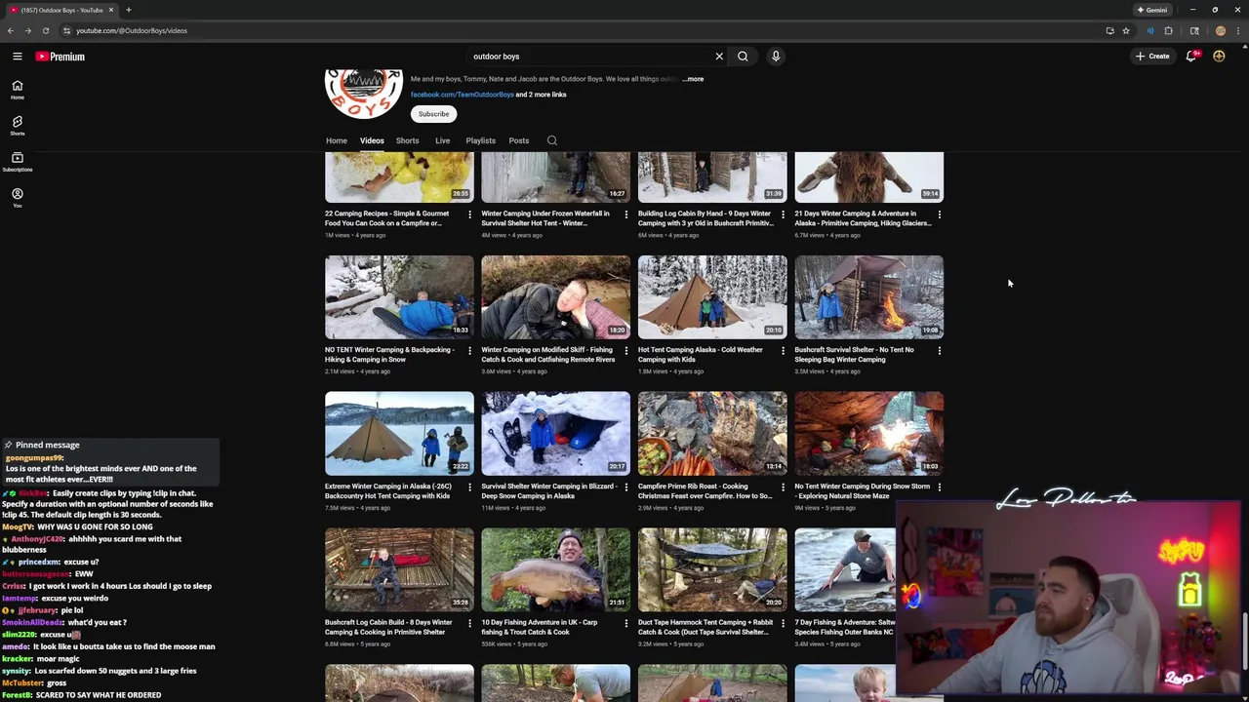Viewport: 1249px width, 702px height.
Task: Click the magnifier search button
Action: pos(743,57)
